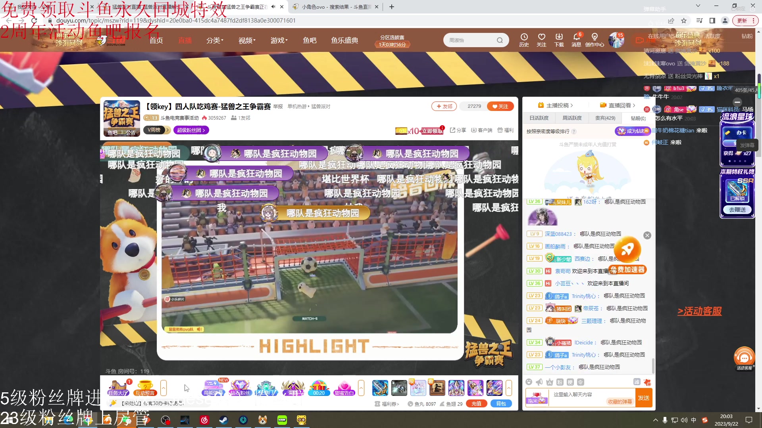Switch to the 贵宾(429) tab

(605, 118)
